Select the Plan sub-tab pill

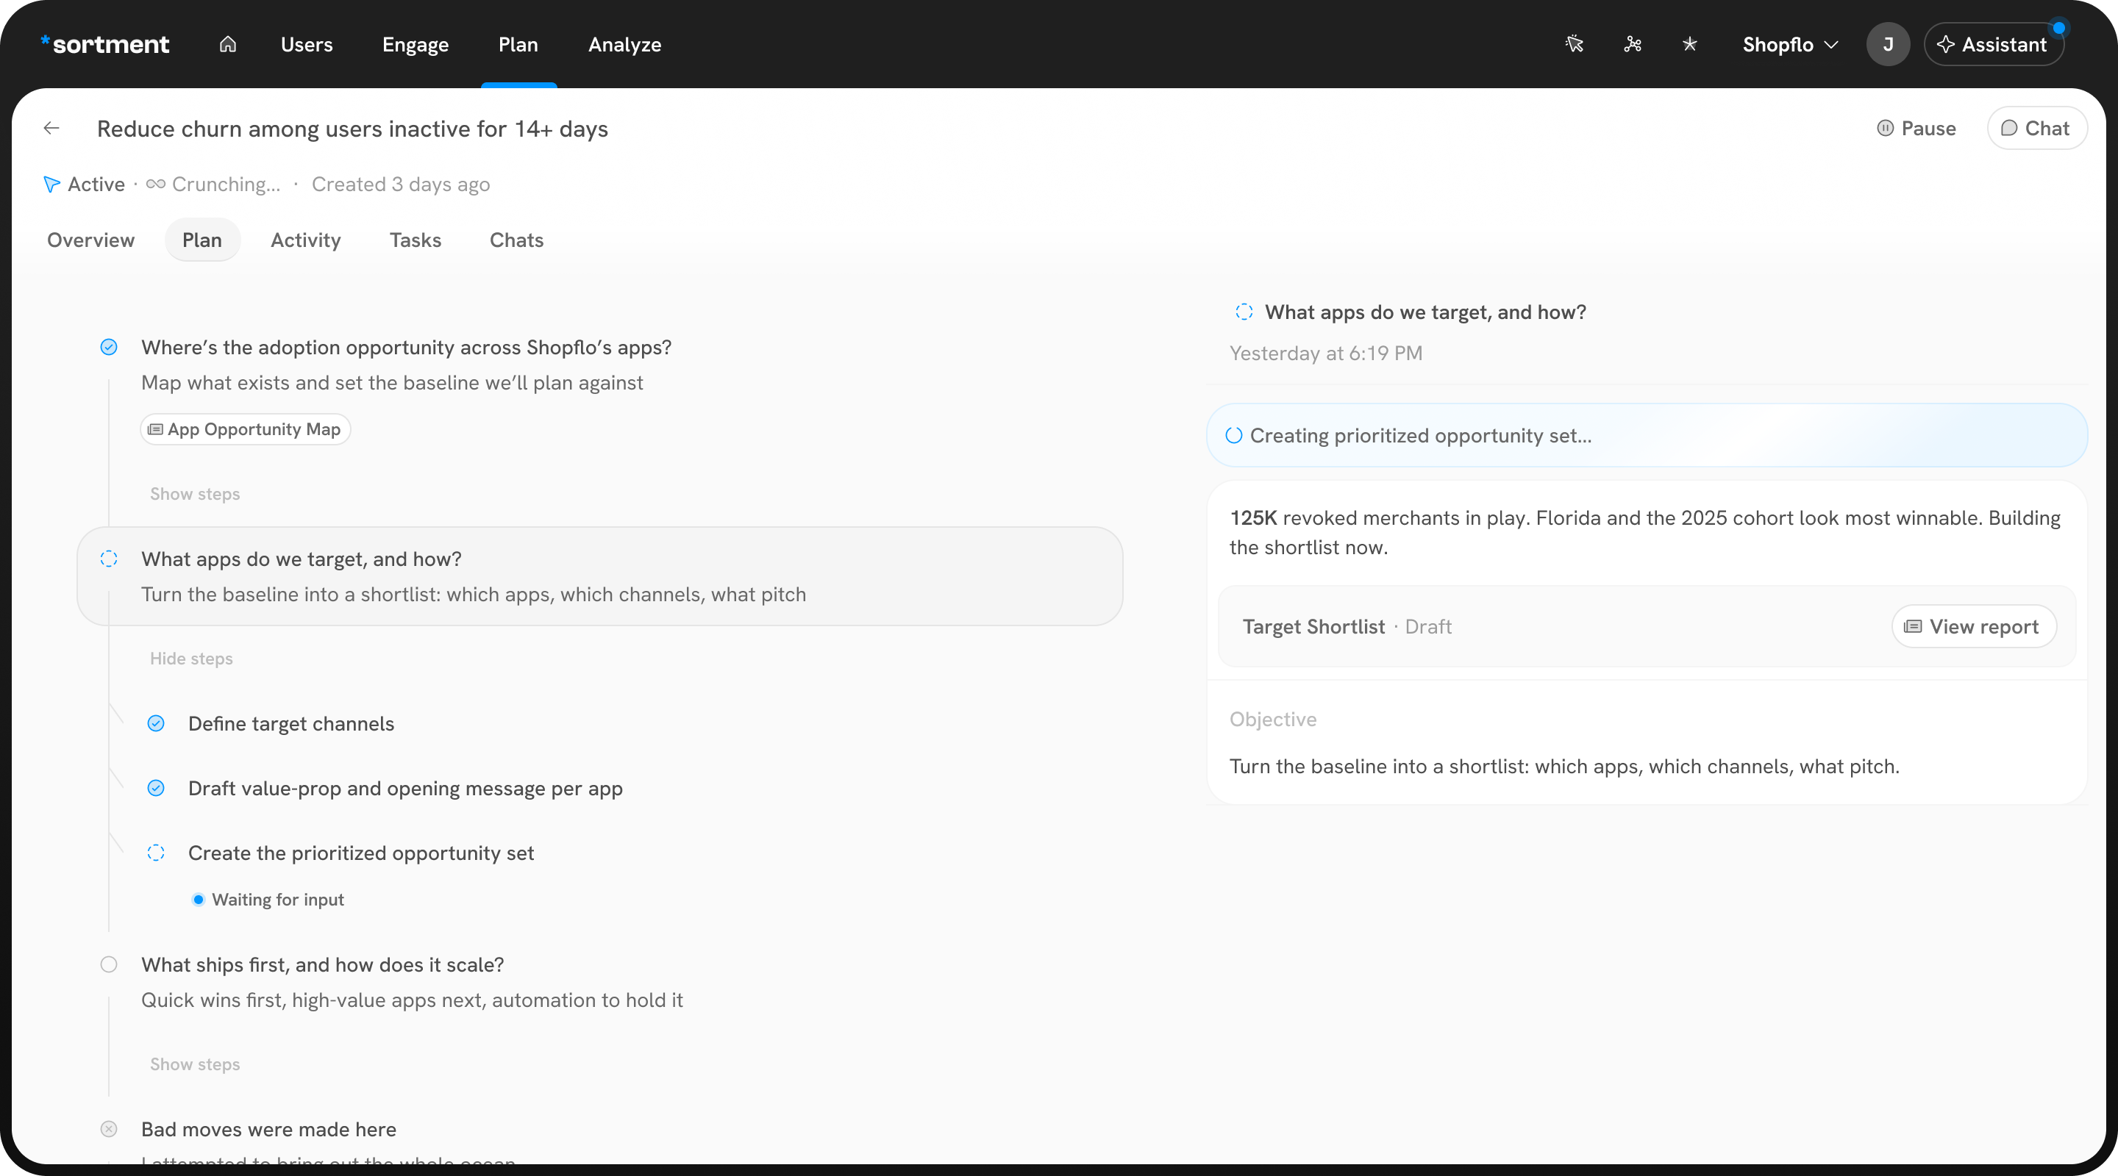coord(202,240)
